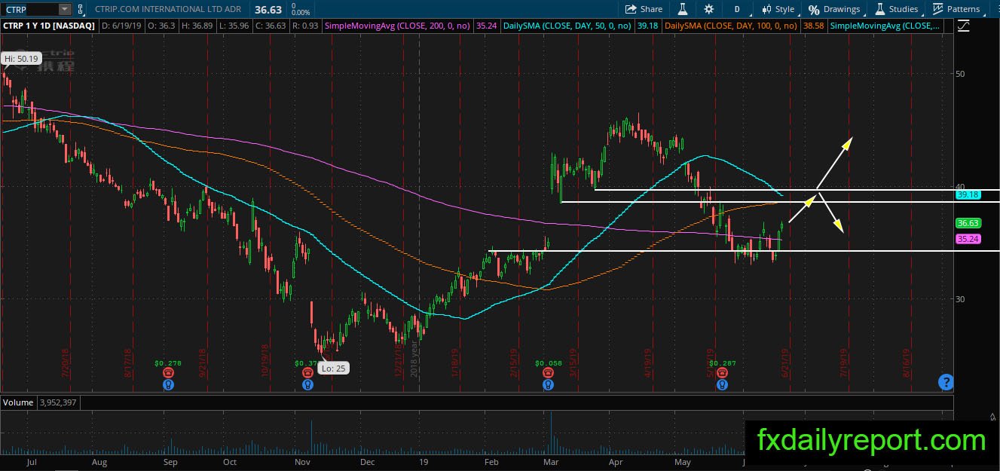This screenshot has width=1000, height=471.
Task: Click the icon beside the symbol dropdown
Action: tap(81, 9)
